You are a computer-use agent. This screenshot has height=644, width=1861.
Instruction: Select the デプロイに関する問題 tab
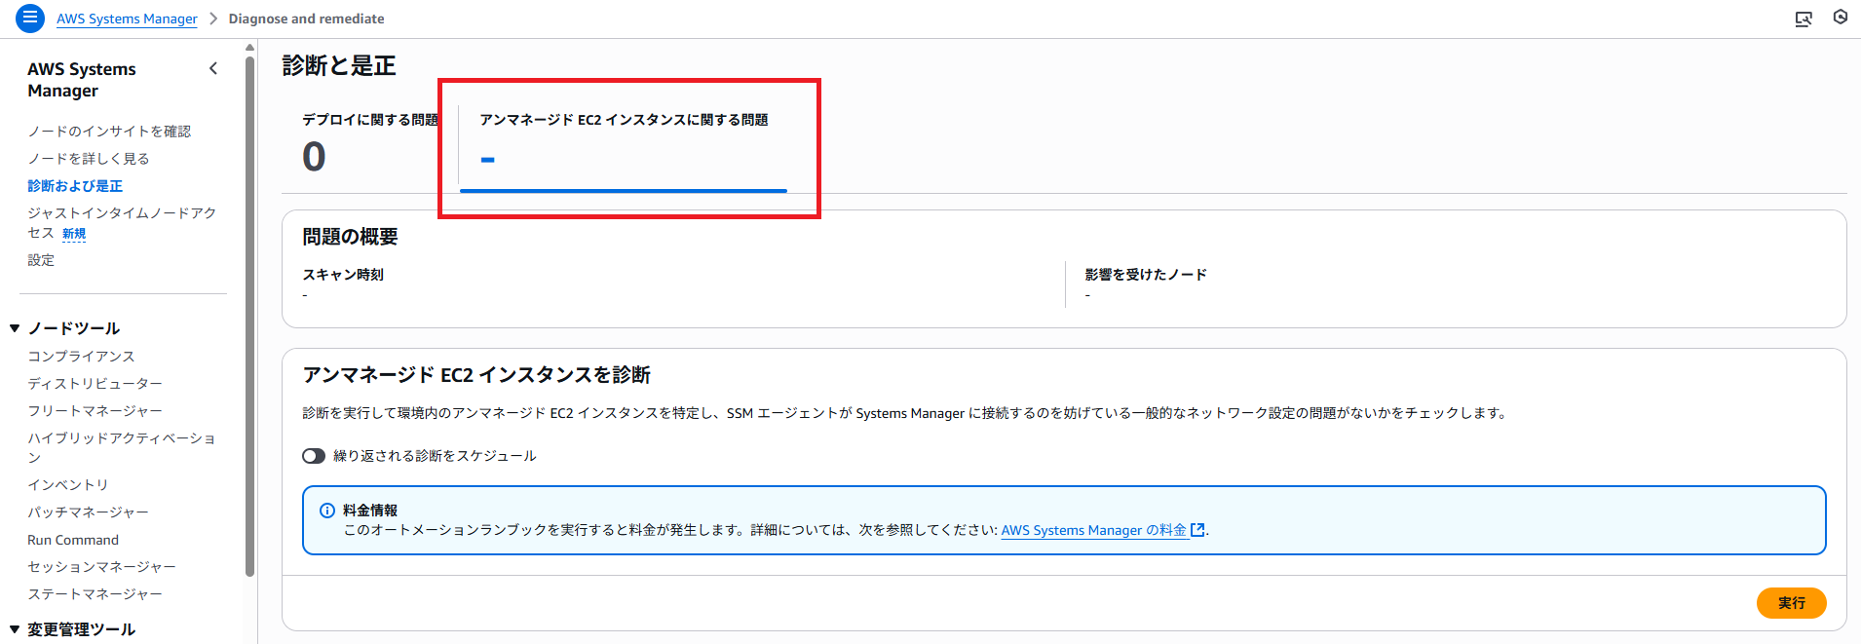tap(370, 141)
